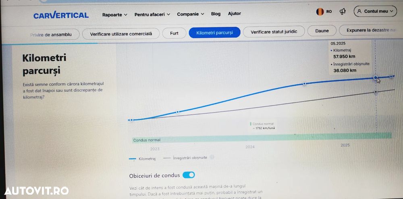Open the Companie dropdown menu
403x199 pixels.
coord(191,14)
